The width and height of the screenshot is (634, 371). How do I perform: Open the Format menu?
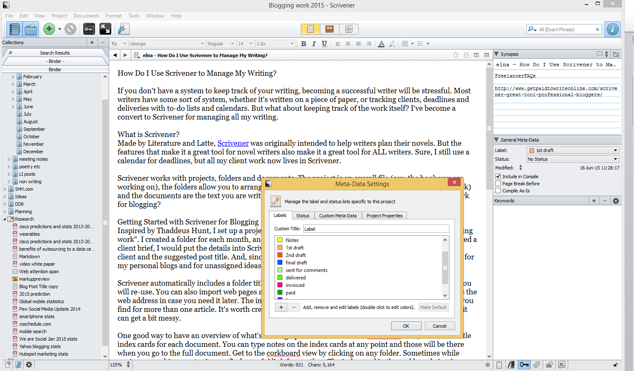coord(114,16)
